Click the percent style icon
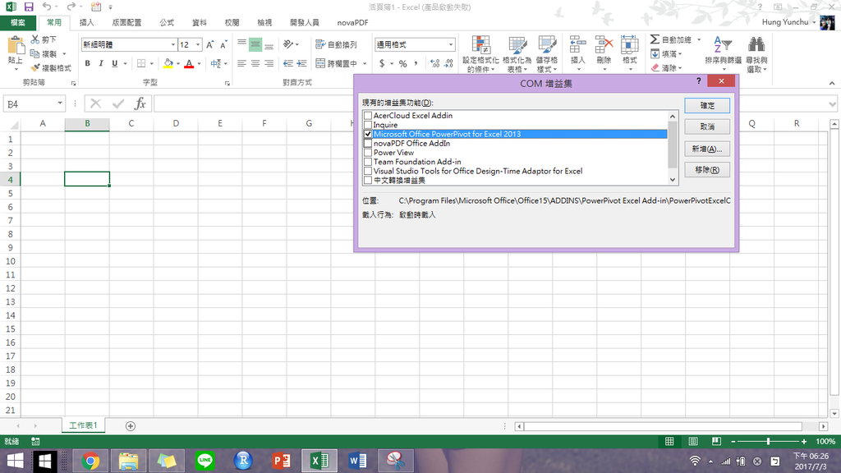841x473 pixels. tap(402, 63)
